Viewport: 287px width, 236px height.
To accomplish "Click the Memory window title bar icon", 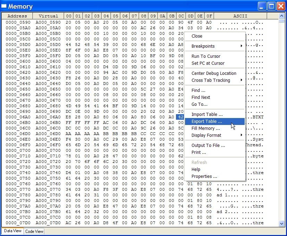I will pyautogui.click(x=5, y=6).
